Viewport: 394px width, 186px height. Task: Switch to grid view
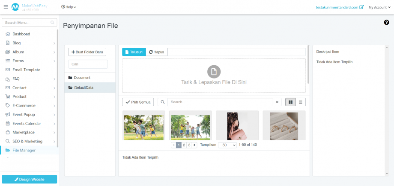291,102
